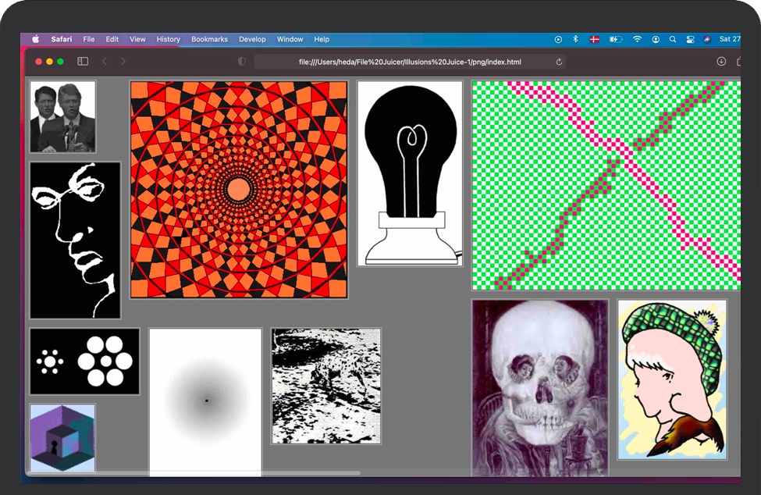Toggle the Safari sidebar
Image resolution: width=761 pixels, height=495 pixels.
83,62
